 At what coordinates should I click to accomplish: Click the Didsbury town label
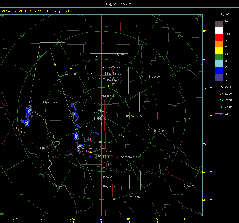pos(100,119)
